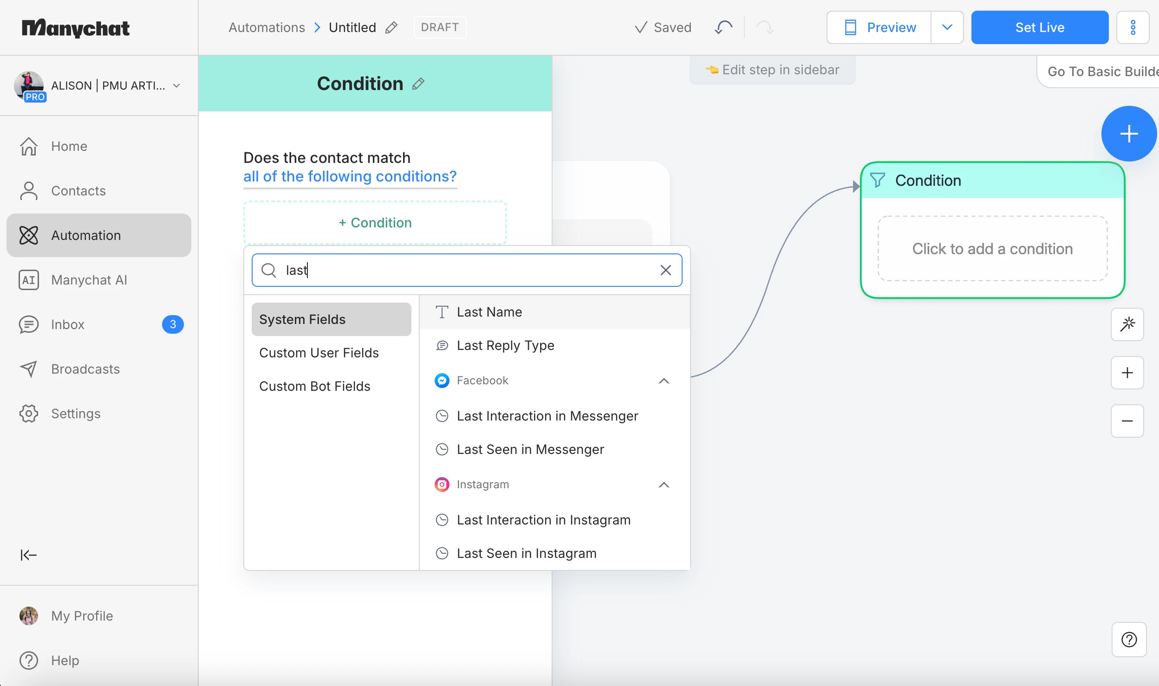Click the field search input box

point(464,270)
